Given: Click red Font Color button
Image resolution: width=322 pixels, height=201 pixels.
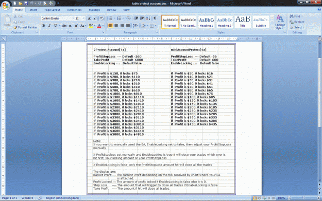Looking at the screenshot, I should point(99,26).
